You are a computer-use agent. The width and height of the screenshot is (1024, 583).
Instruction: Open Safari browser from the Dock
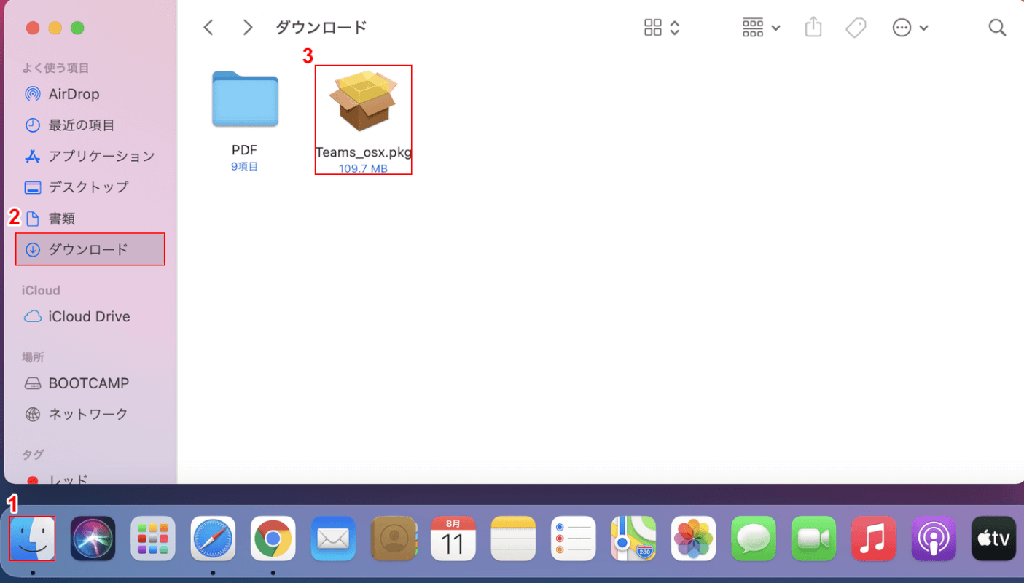tap(213, 539)
